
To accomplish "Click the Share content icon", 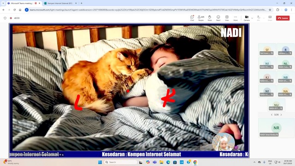I will 270,18.
